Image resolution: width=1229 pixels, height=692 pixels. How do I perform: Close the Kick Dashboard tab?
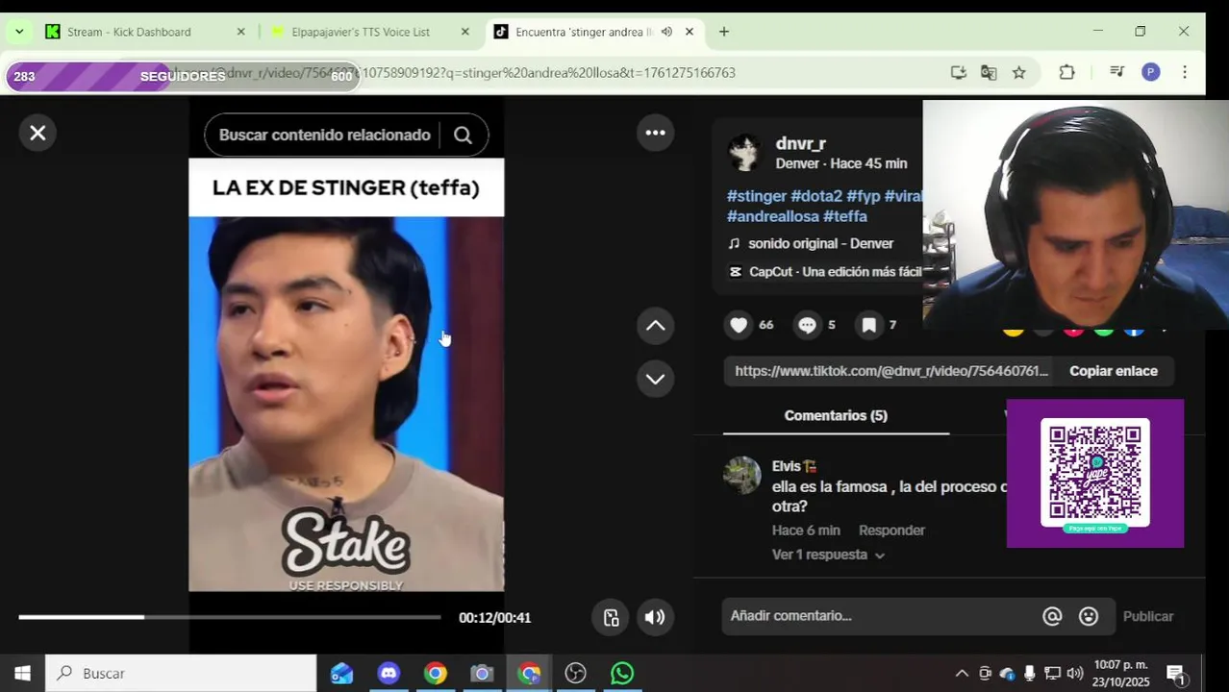(x=241, y=32)
